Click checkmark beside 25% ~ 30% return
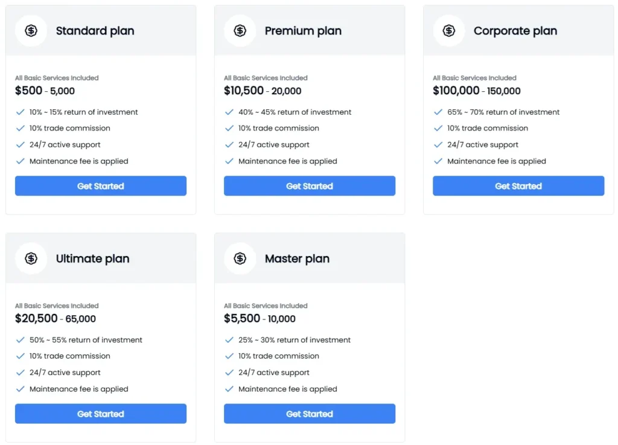This screenshot has width=618, height=445. point(229,340)
